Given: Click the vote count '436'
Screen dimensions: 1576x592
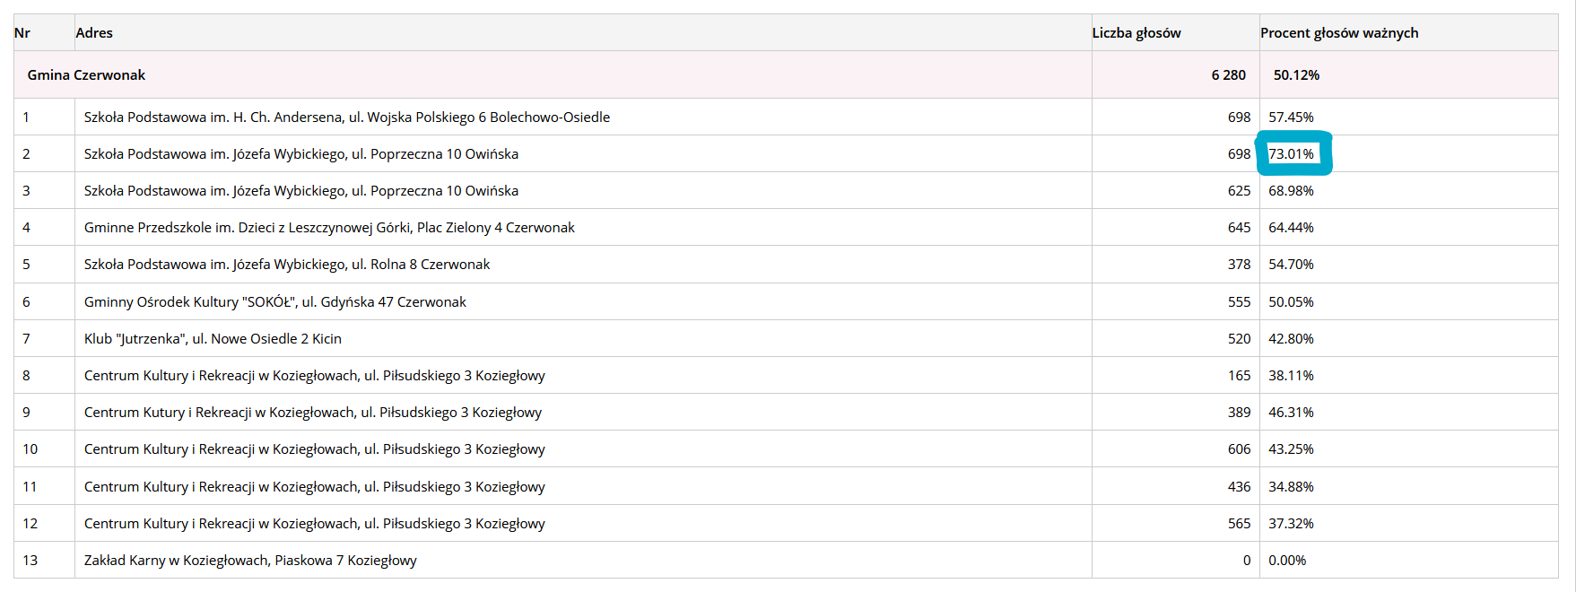Looking at the screenshot, I should click(x=1239, y=487).
